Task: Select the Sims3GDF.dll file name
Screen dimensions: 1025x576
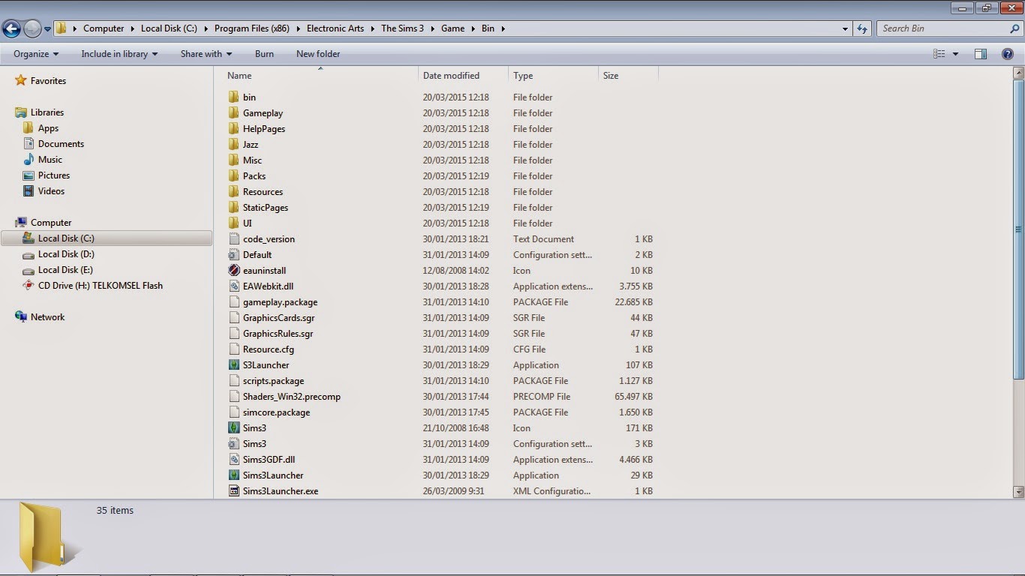Action: click(x=269, y=460)
